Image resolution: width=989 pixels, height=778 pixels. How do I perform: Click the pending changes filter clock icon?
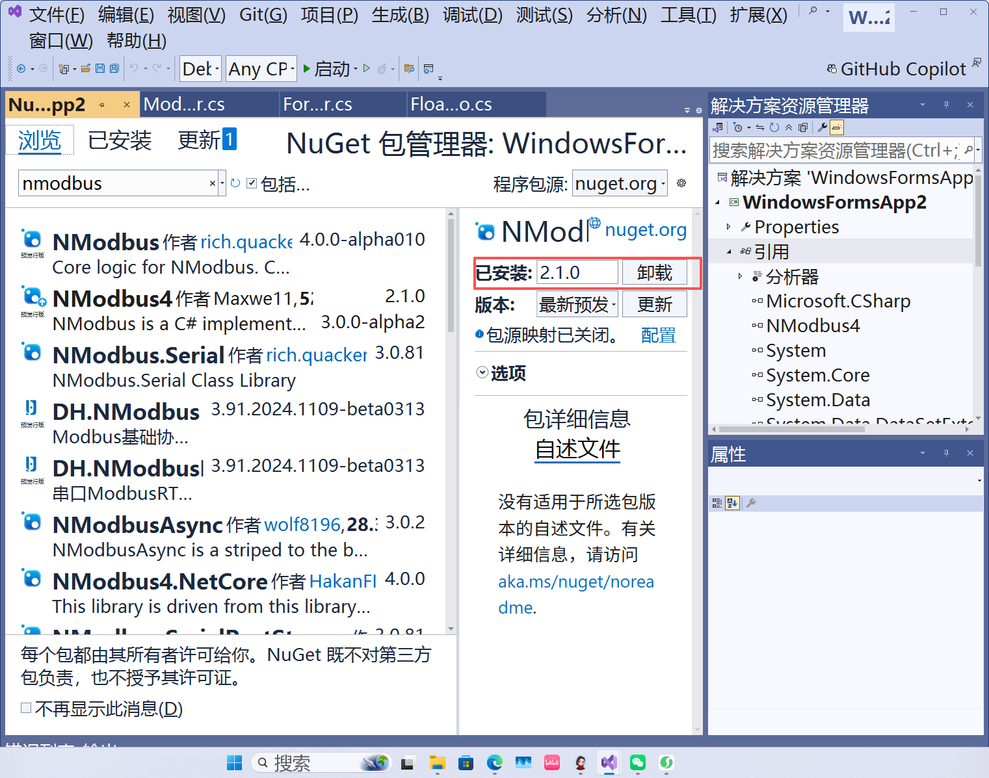(737, 127)
